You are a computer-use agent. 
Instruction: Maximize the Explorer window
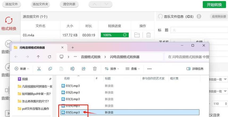pos(193,45)
